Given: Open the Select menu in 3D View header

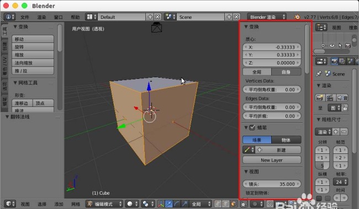Looking at the screenshot, I should click(x=42, y=204).
